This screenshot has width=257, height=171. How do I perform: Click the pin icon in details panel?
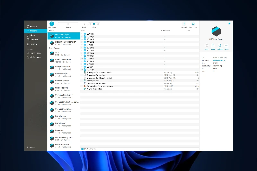click(x=229, y=24)
